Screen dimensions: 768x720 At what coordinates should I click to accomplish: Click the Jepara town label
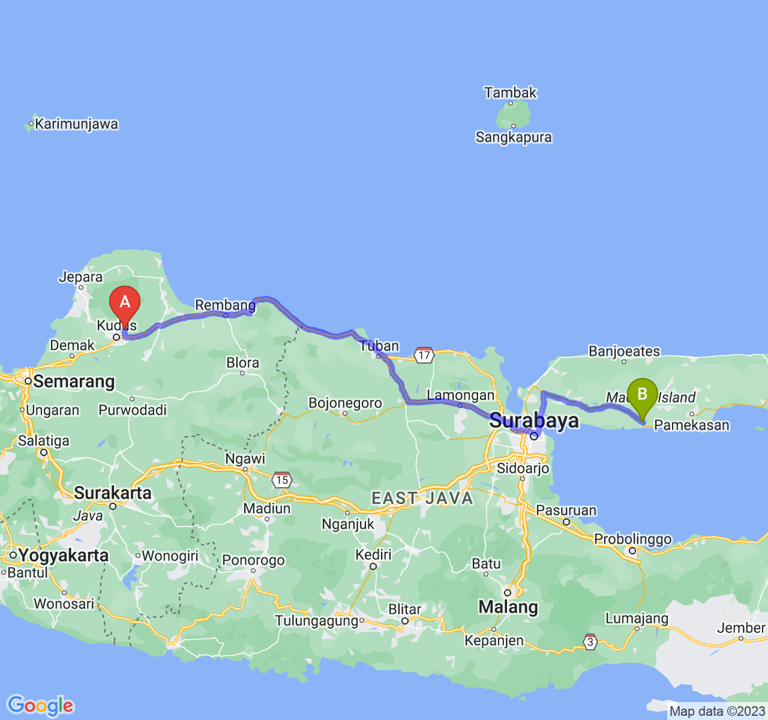(80, 277)
